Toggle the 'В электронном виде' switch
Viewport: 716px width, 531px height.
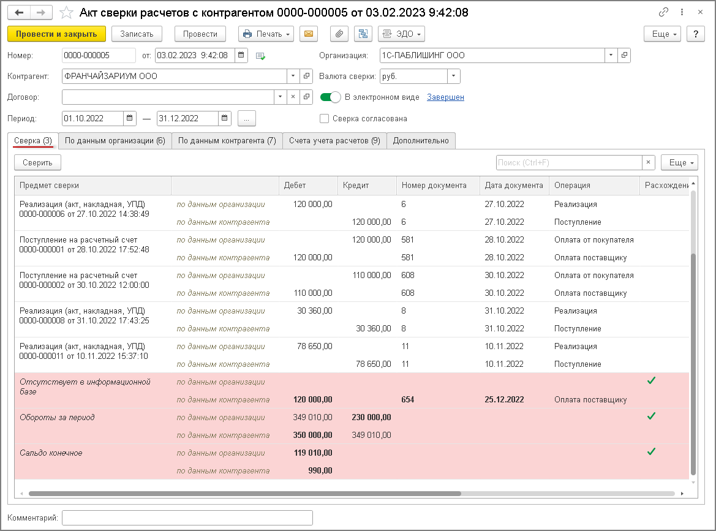(x=330, y=97)
